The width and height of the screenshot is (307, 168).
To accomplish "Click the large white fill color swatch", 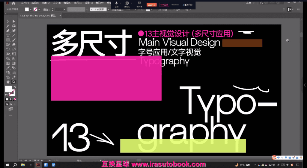I will [x=8, y=89].
